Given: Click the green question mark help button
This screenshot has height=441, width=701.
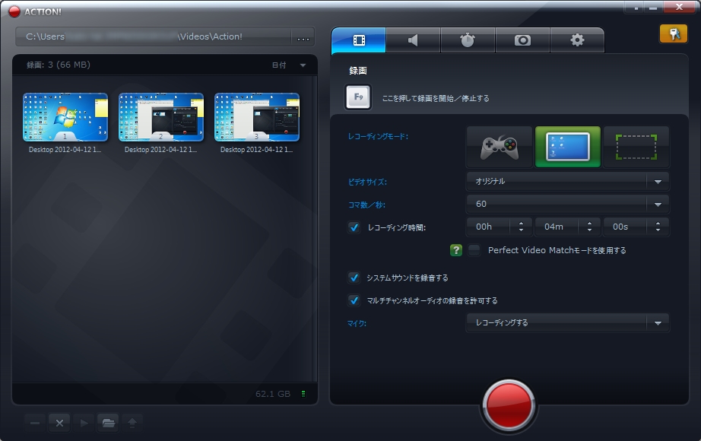Looking at the screenshot, I should [x=455, y=249].
